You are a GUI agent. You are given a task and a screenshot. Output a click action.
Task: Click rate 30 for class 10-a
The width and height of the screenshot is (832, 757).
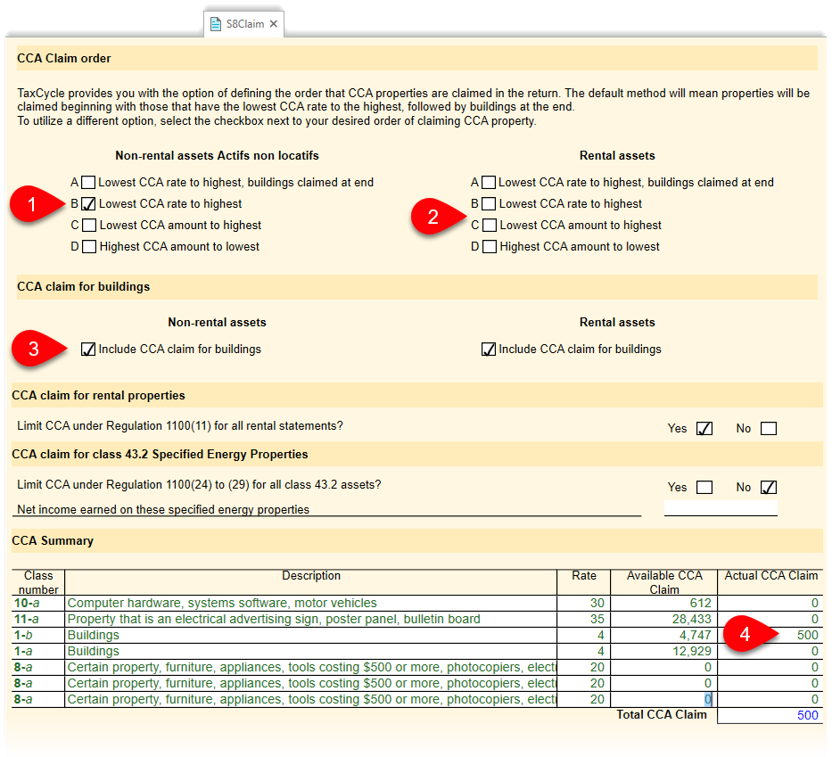point(597,604)
